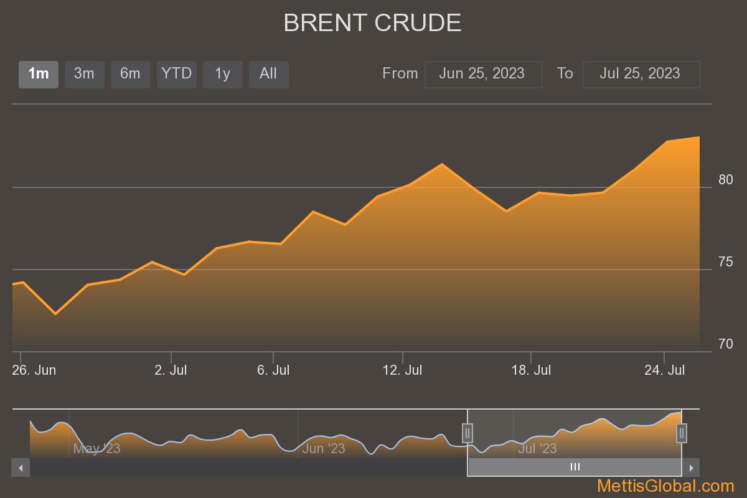
Task: Click the right navigator range handle
Action: coord(682,432)
